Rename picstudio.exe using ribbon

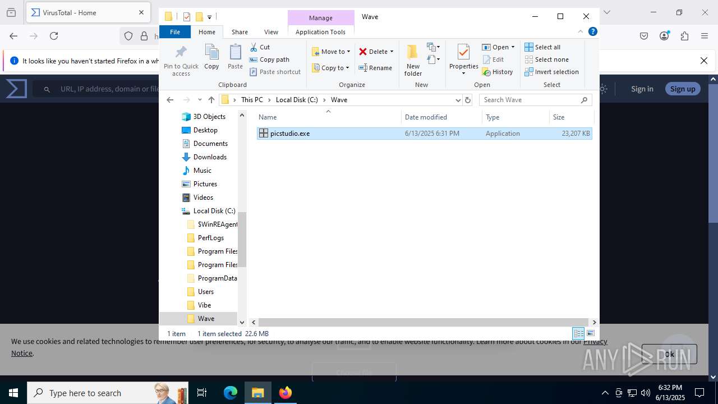pos(375,68)
